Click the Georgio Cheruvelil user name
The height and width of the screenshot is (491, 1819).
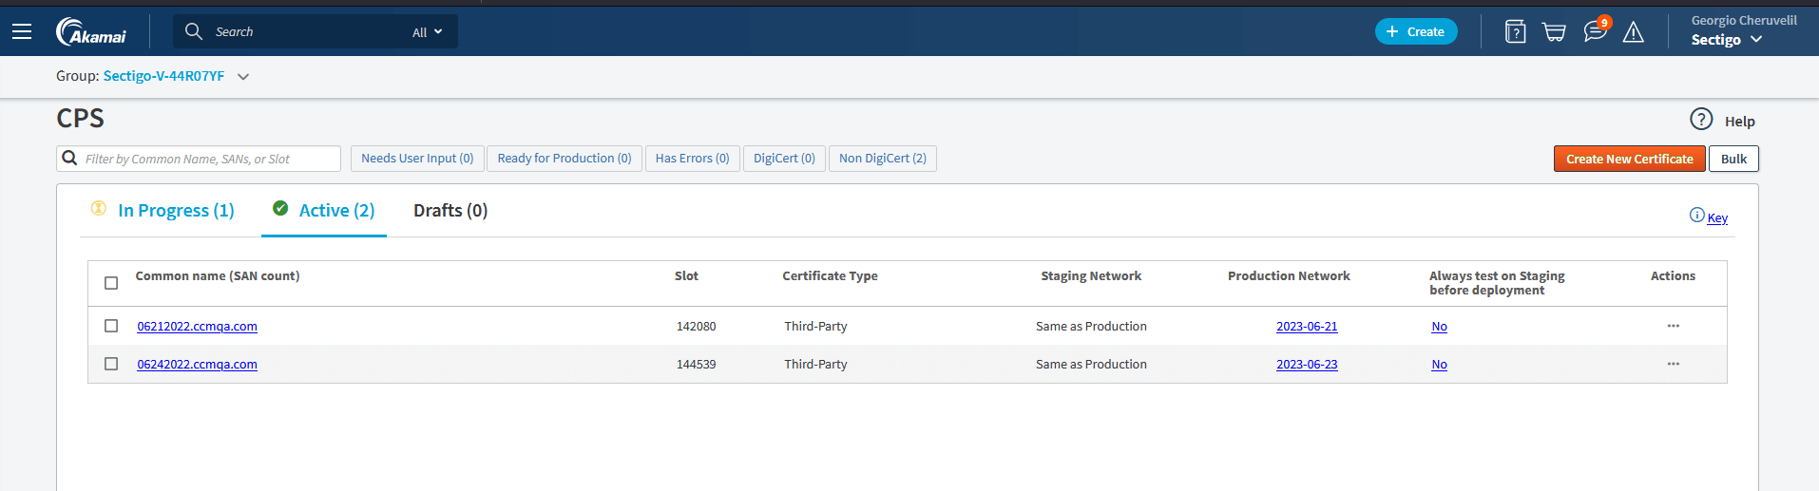[x=1744, y=20]
